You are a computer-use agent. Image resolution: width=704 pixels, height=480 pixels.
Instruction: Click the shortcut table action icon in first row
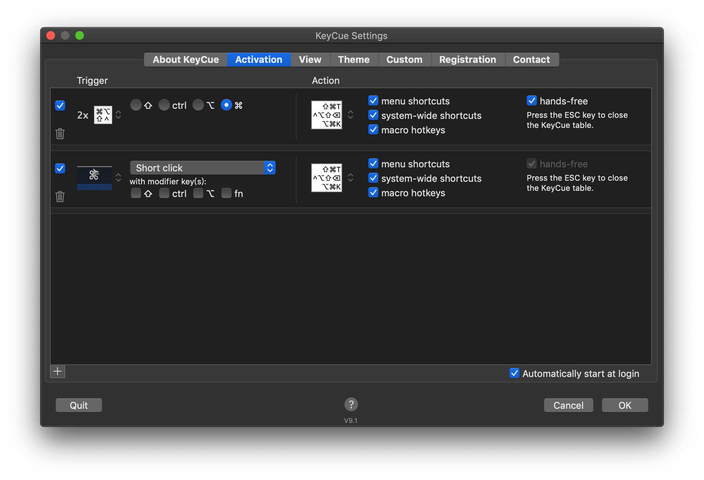327,115
